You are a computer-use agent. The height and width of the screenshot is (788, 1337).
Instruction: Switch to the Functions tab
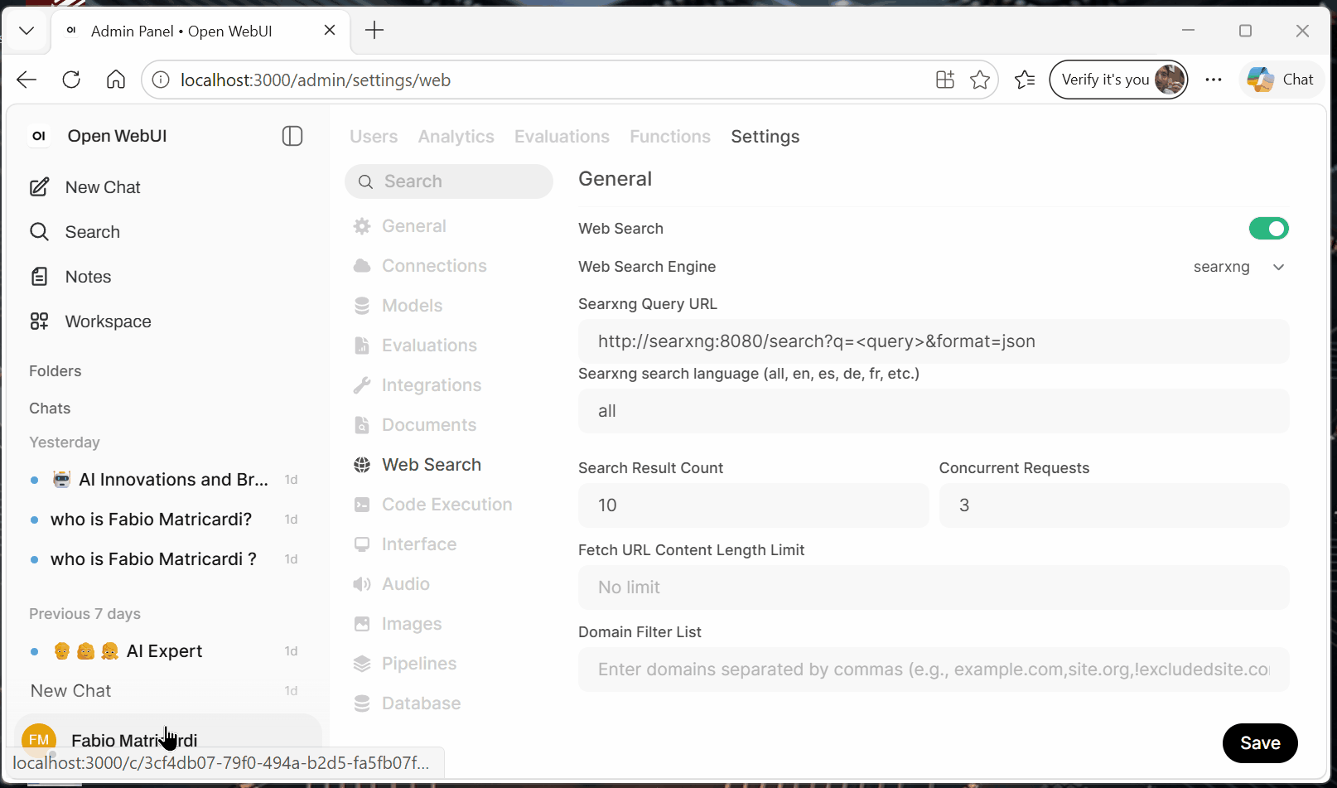coord(670,137)
